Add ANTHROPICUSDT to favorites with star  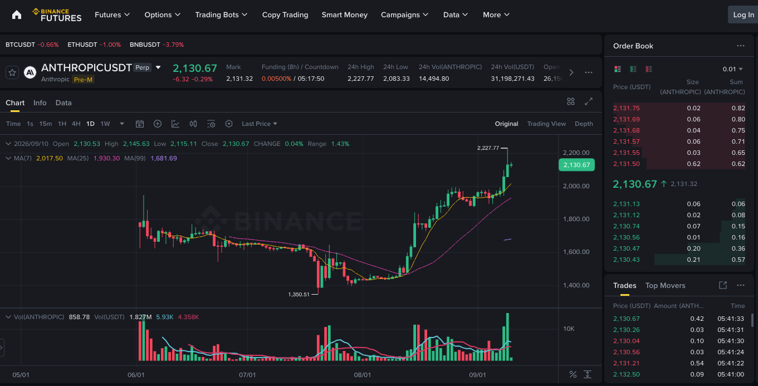tap(12, 72)
